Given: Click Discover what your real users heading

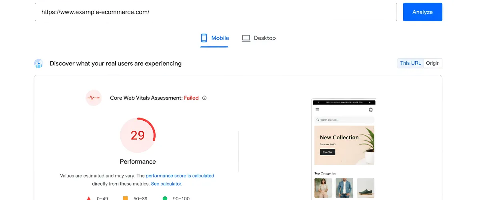Looking at the screenshot, I should point(116,63).
